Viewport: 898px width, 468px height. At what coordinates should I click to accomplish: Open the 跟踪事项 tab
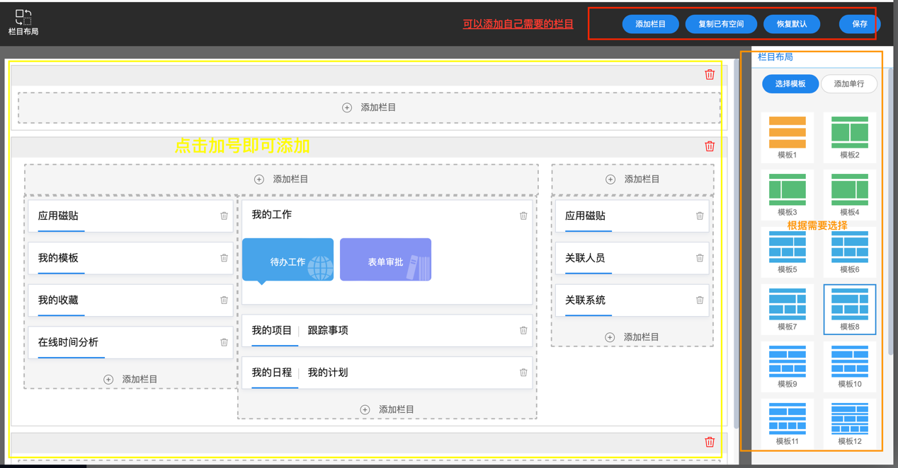327,330
